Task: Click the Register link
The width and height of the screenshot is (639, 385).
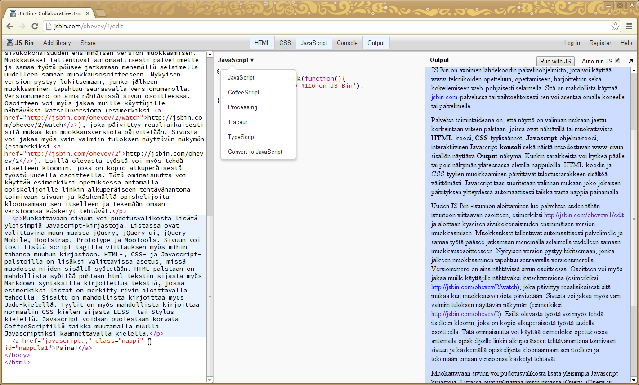Action: click(600, 43)
